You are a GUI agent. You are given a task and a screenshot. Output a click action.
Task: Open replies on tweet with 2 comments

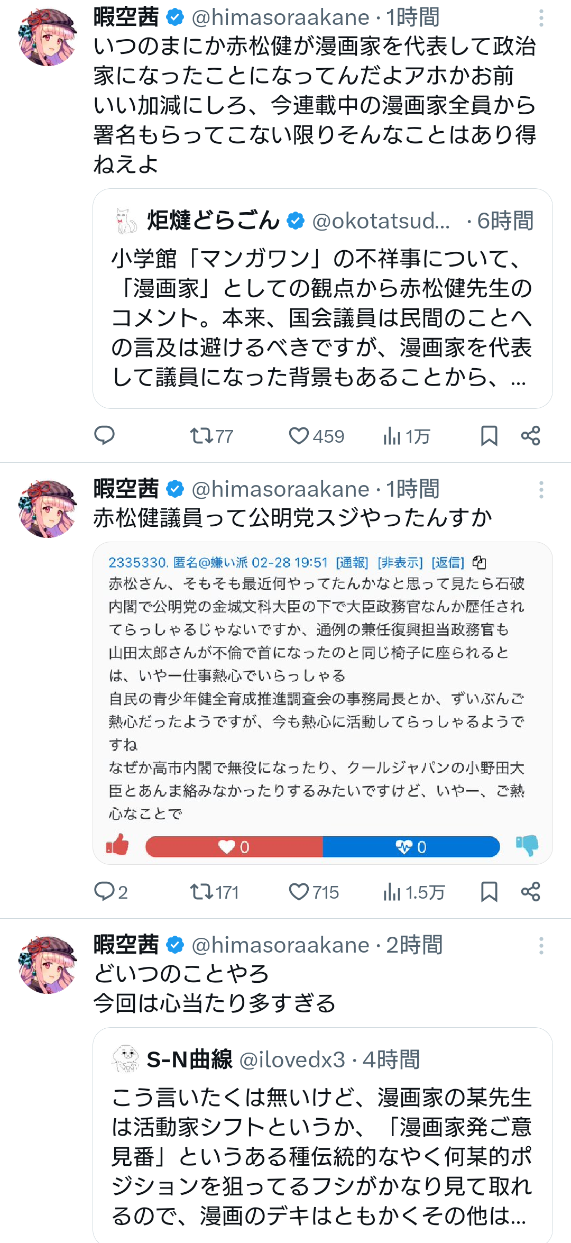tap(104, 892)
